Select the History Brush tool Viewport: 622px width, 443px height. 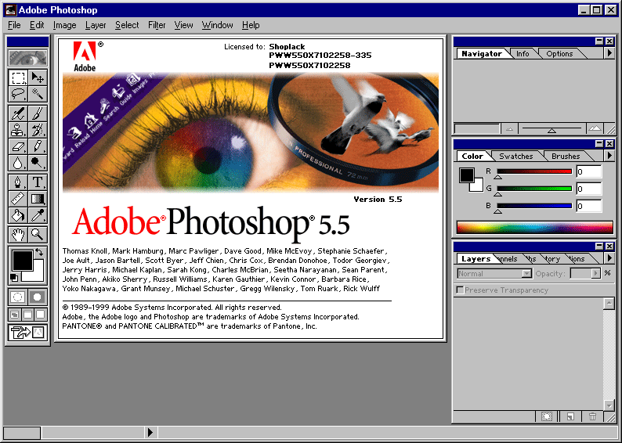pyautogui.click(x=38, y=130)
